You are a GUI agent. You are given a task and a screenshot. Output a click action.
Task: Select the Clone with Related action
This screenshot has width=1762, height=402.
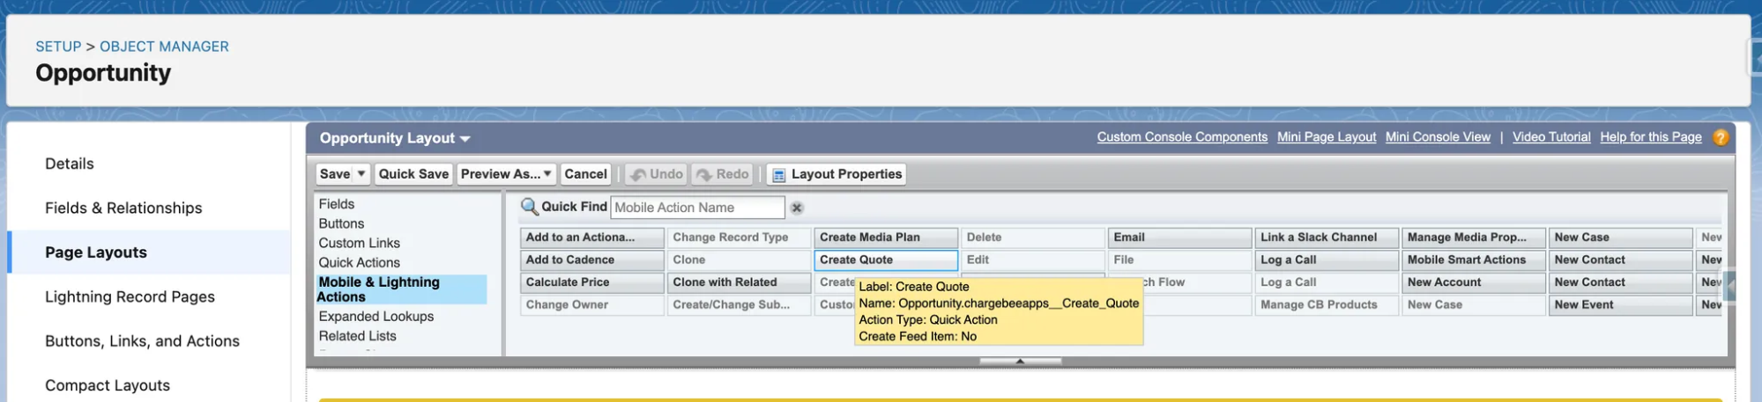[x=739, y=282]
